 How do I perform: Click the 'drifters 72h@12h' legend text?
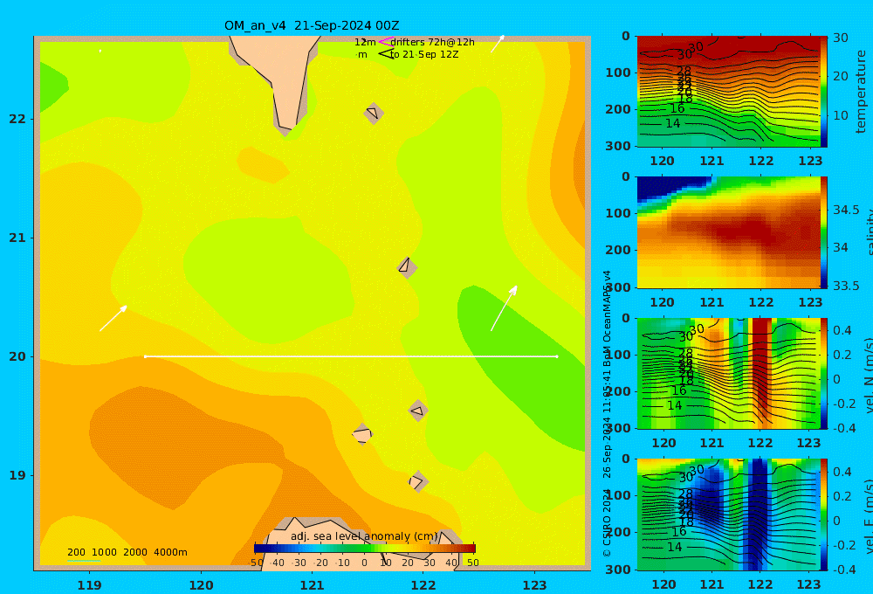432,42
